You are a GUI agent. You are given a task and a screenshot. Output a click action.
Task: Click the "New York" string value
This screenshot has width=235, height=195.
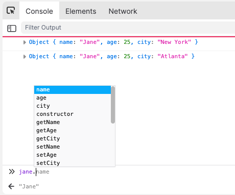pos(174,42)
